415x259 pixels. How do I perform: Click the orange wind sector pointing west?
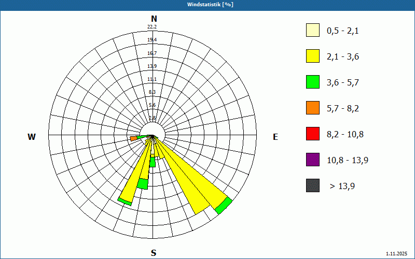134,138
